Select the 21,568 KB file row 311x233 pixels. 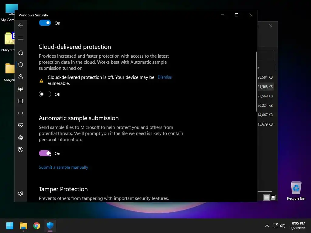tap(266, 86)
